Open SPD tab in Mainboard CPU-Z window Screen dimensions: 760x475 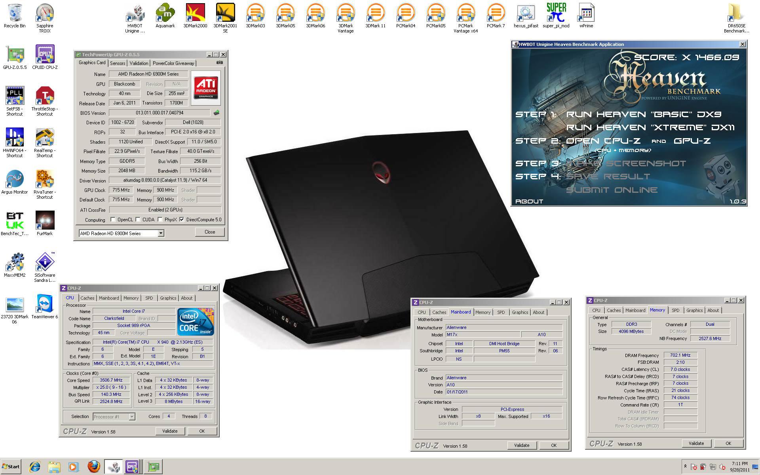[x=501, y=312]
